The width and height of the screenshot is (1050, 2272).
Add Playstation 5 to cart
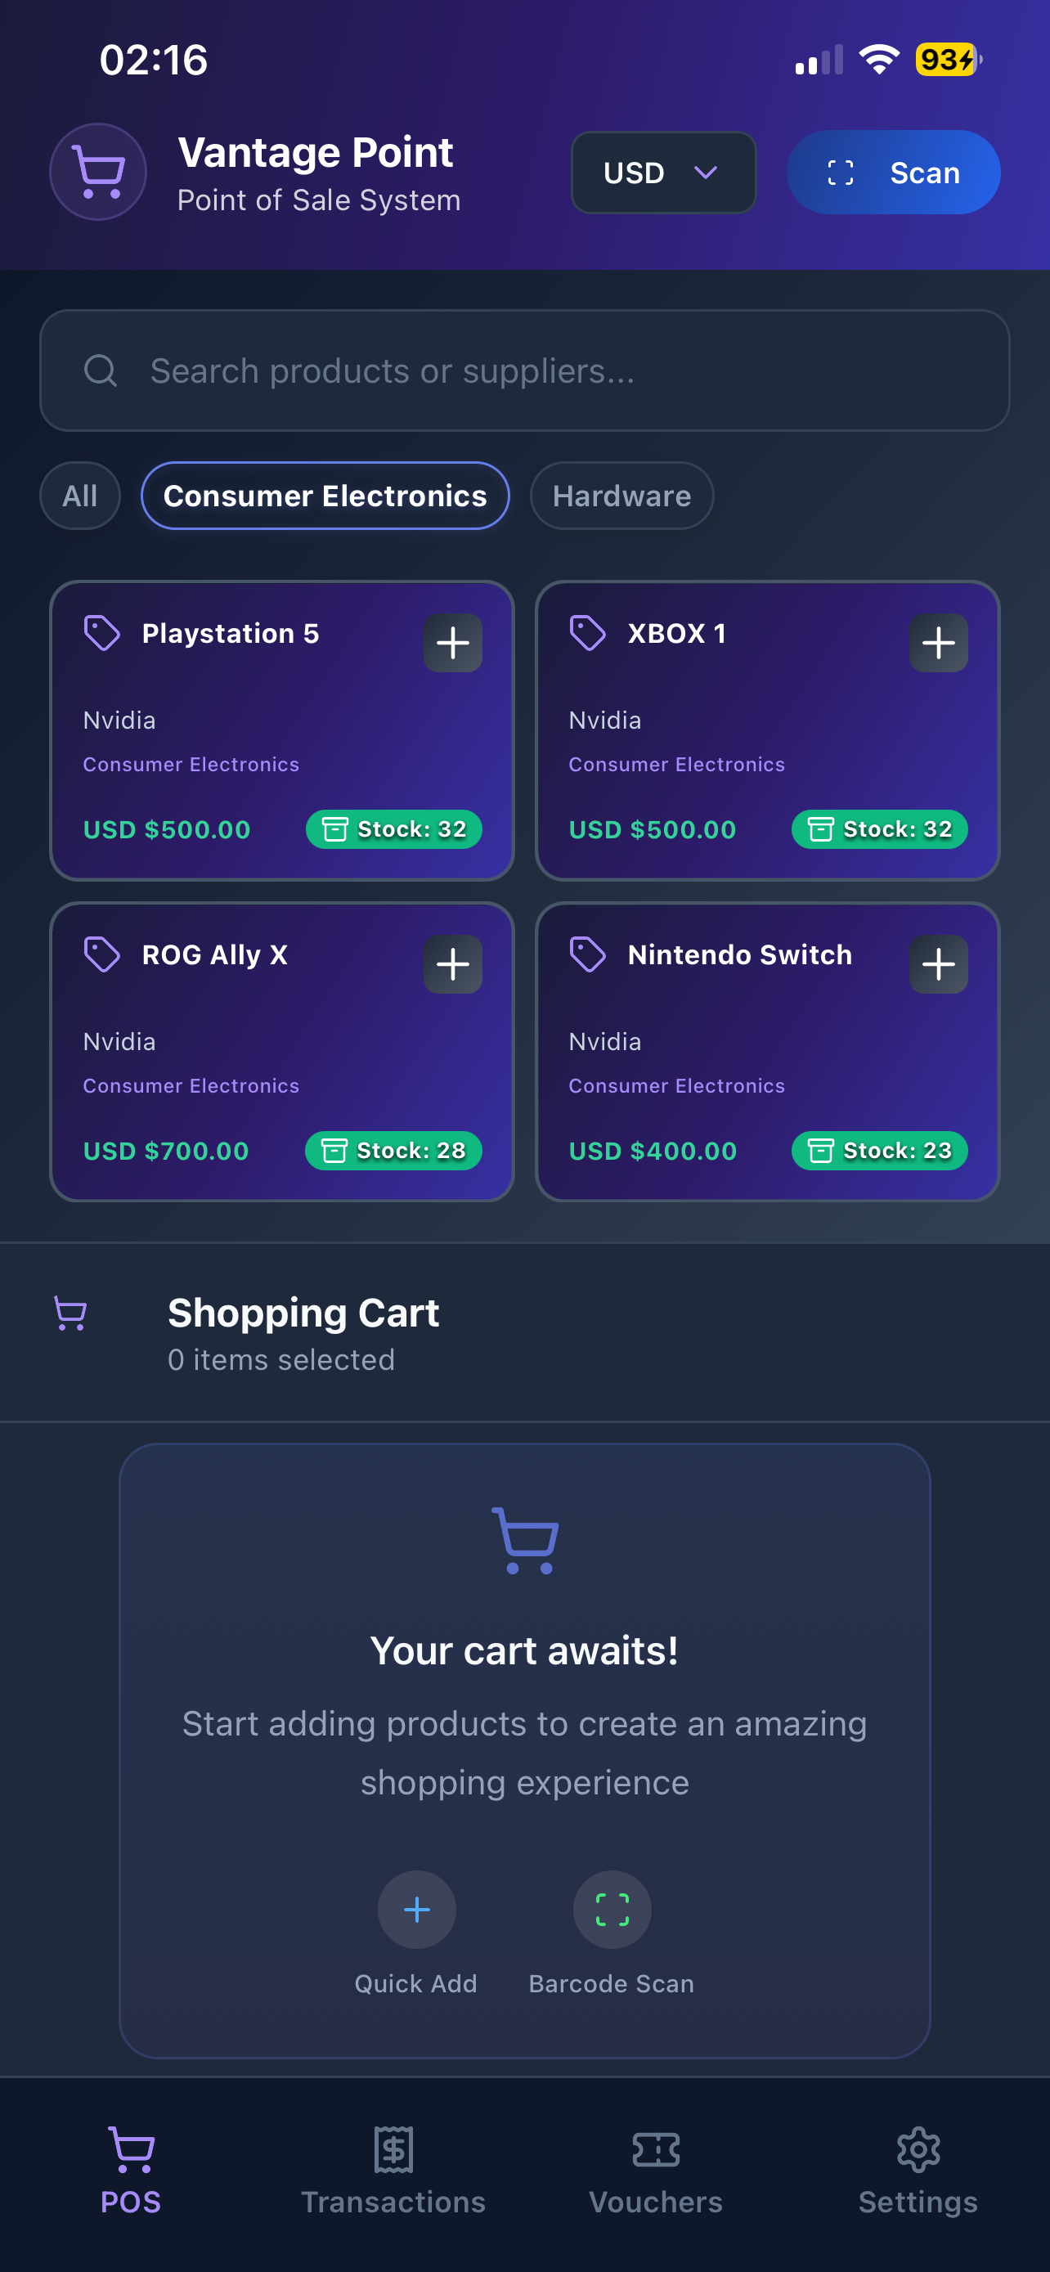[452, 643]
